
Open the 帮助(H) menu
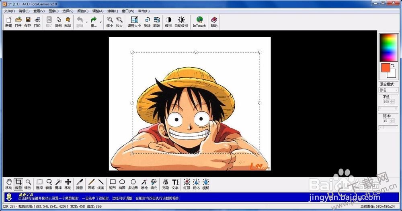(144, 11)
